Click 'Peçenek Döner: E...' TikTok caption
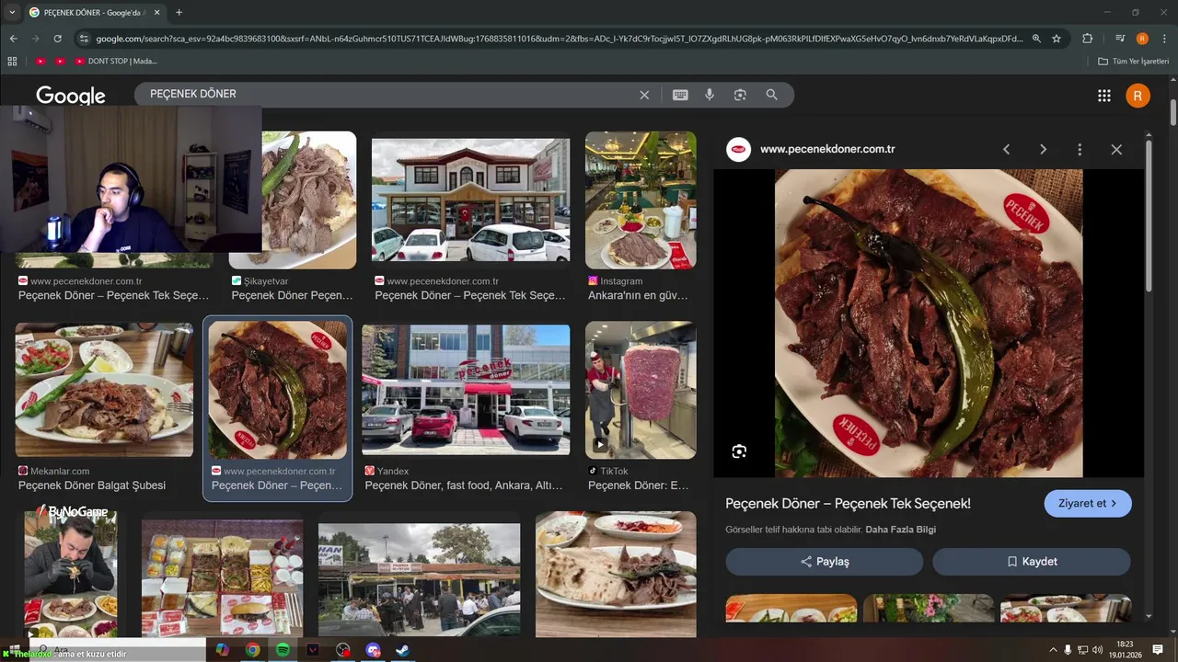Screen dimensions: 1178x662 click(639, 485)
